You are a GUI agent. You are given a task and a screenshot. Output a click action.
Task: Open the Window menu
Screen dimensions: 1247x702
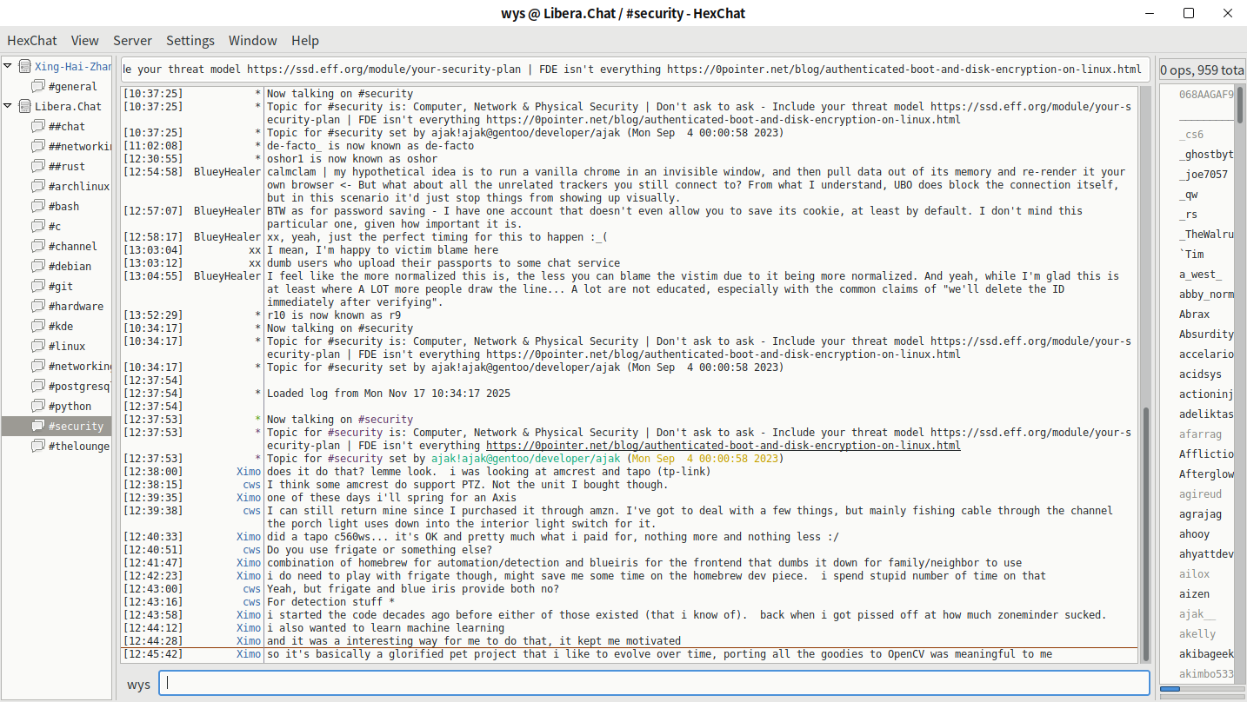click(x=252, y=40)
